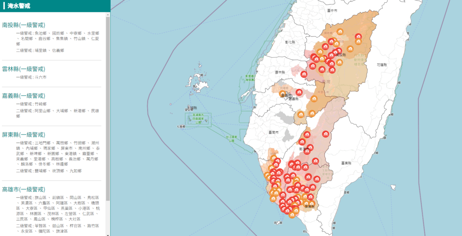Click the isolated red marker in Kaohsiung's northeastern mountains
Image resolution: width=462 pixels, height=236 pixels.
[325, 134]
